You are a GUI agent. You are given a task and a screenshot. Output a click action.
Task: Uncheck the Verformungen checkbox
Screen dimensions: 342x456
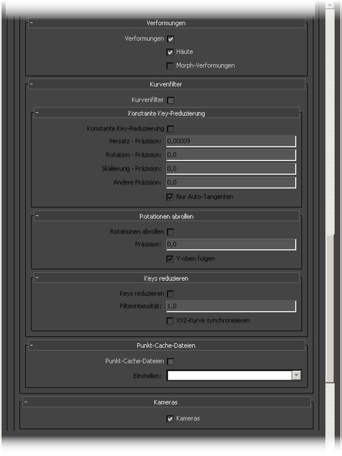[x=170, y=39]
